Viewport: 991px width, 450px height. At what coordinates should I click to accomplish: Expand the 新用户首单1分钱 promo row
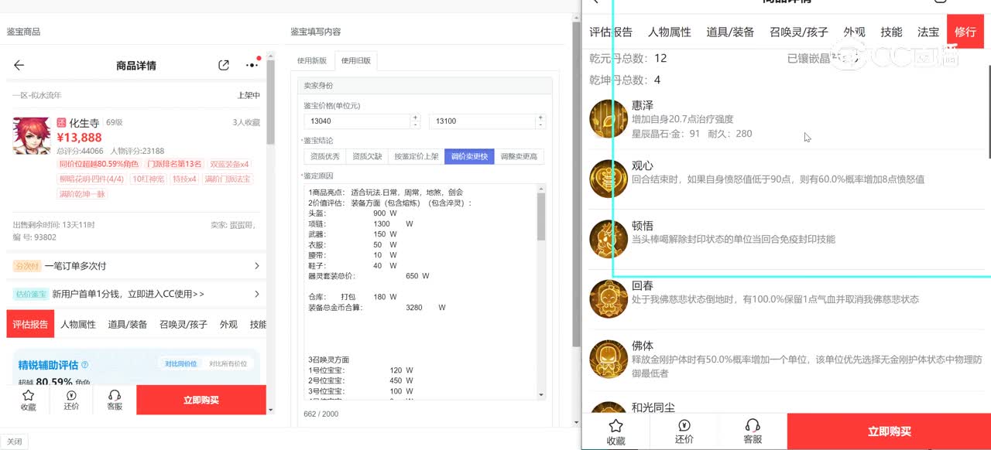pyautogui.click(x=136, y=294)
